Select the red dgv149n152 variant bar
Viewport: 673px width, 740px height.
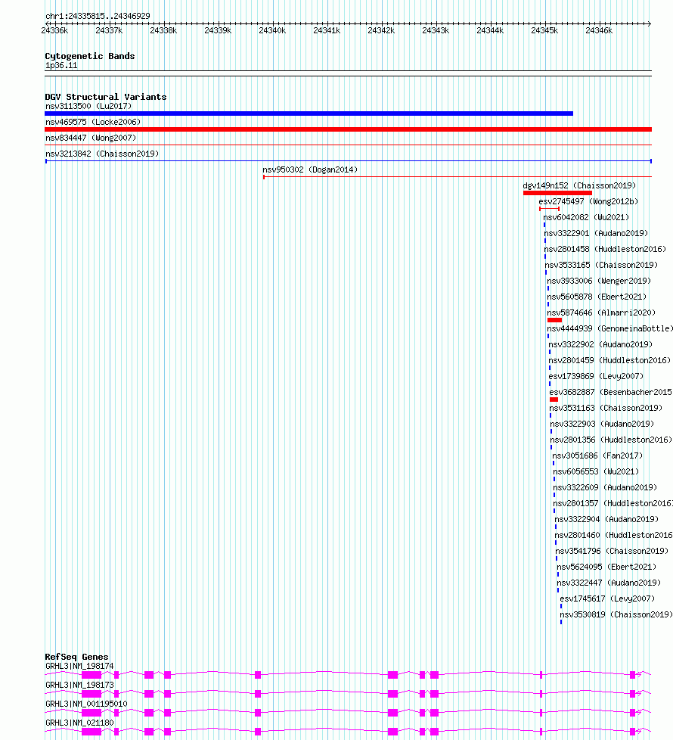click(x=557, y=192)
